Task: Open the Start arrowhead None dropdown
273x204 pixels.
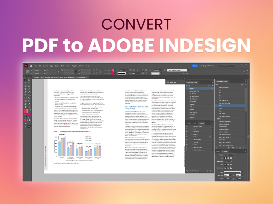Action: coord(230,175)
